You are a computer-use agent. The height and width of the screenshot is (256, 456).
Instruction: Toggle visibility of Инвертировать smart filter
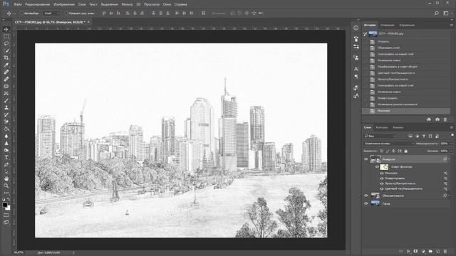(x=382, y=178)
